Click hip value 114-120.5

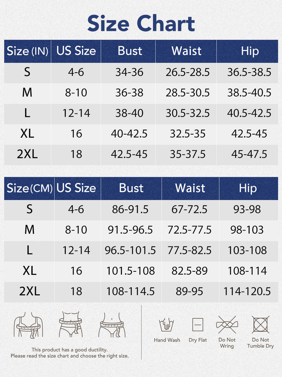click(x=247, y=291)
